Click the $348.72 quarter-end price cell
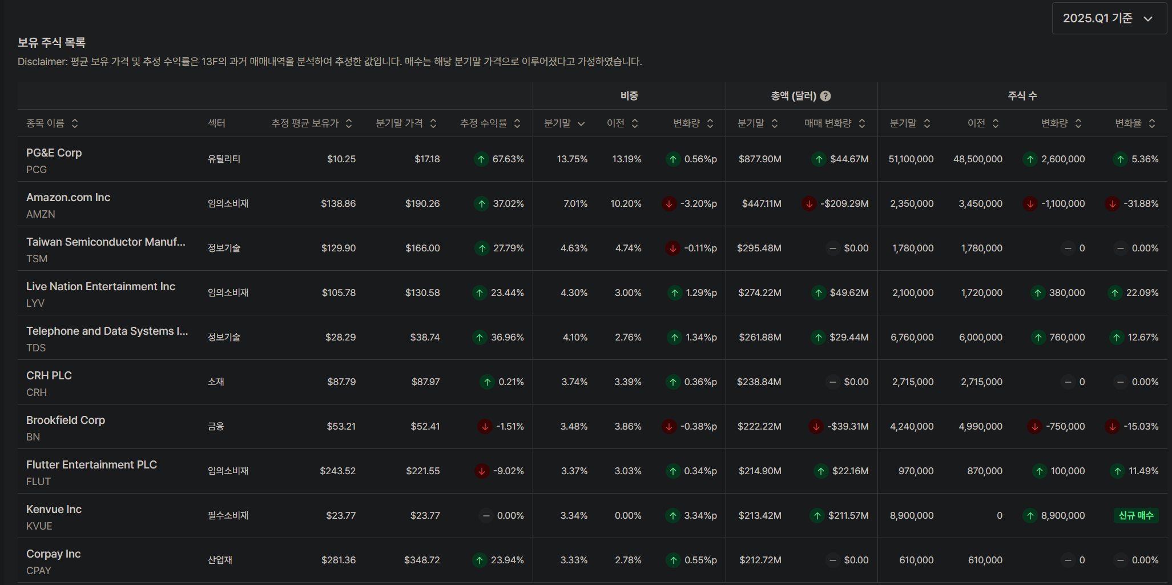 tap(422, 560)
